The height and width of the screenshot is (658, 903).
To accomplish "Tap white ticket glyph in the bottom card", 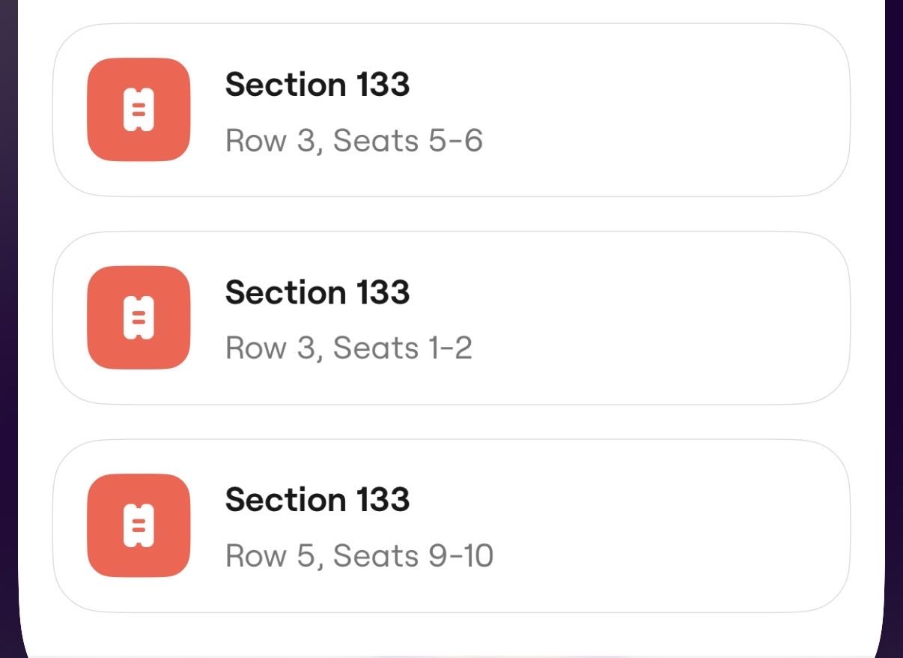I will [x=139, y=525].
